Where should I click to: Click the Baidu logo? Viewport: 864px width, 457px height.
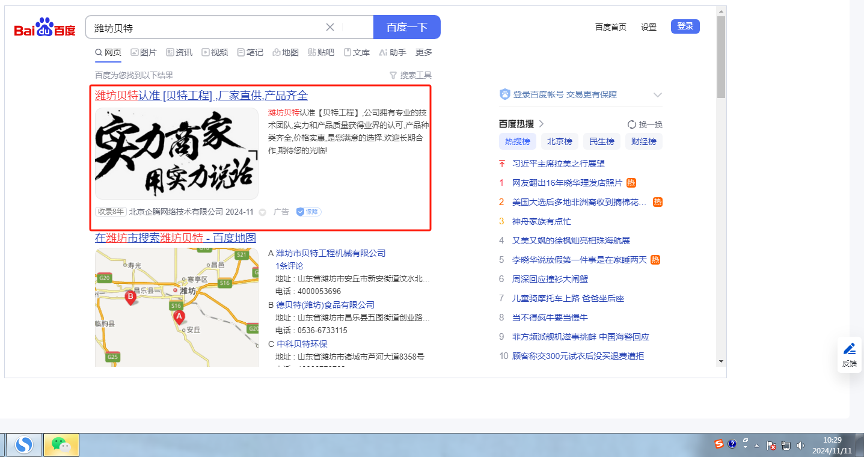pos(45,28)
